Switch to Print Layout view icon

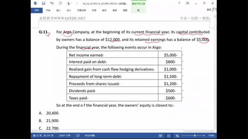tap(169, 136)
